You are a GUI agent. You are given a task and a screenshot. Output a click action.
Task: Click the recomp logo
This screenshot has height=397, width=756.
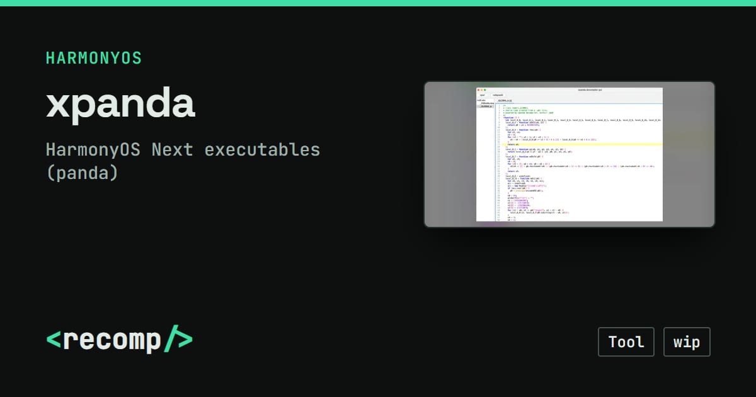click(119, 340)
